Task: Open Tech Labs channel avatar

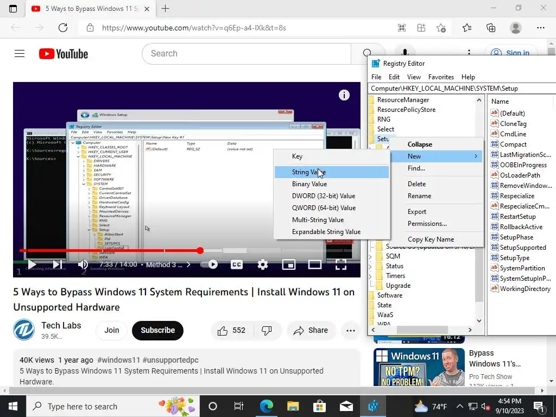Action: [x=24, y=330]
